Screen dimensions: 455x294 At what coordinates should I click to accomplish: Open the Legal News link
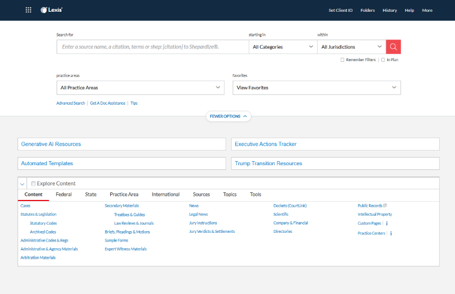pos(199,215)
